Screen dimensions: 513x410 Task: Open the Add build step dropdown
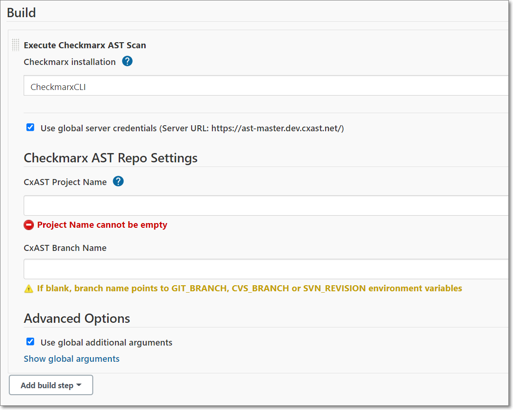(51, 385)
